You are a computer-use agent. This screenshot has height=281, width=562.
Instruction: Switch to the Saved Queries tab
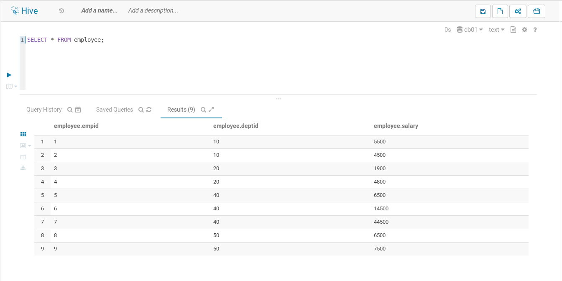coord(115,110)
